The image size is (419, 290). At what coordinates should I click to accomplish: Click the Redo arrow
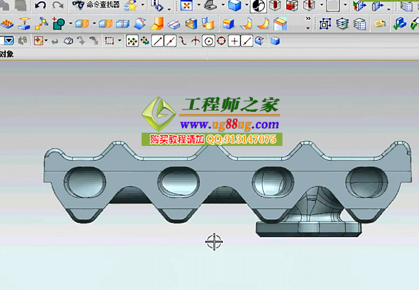point(58,5)
